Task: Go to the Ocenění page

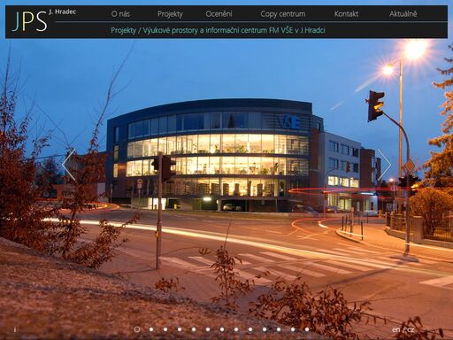Action: click(219, 14)
